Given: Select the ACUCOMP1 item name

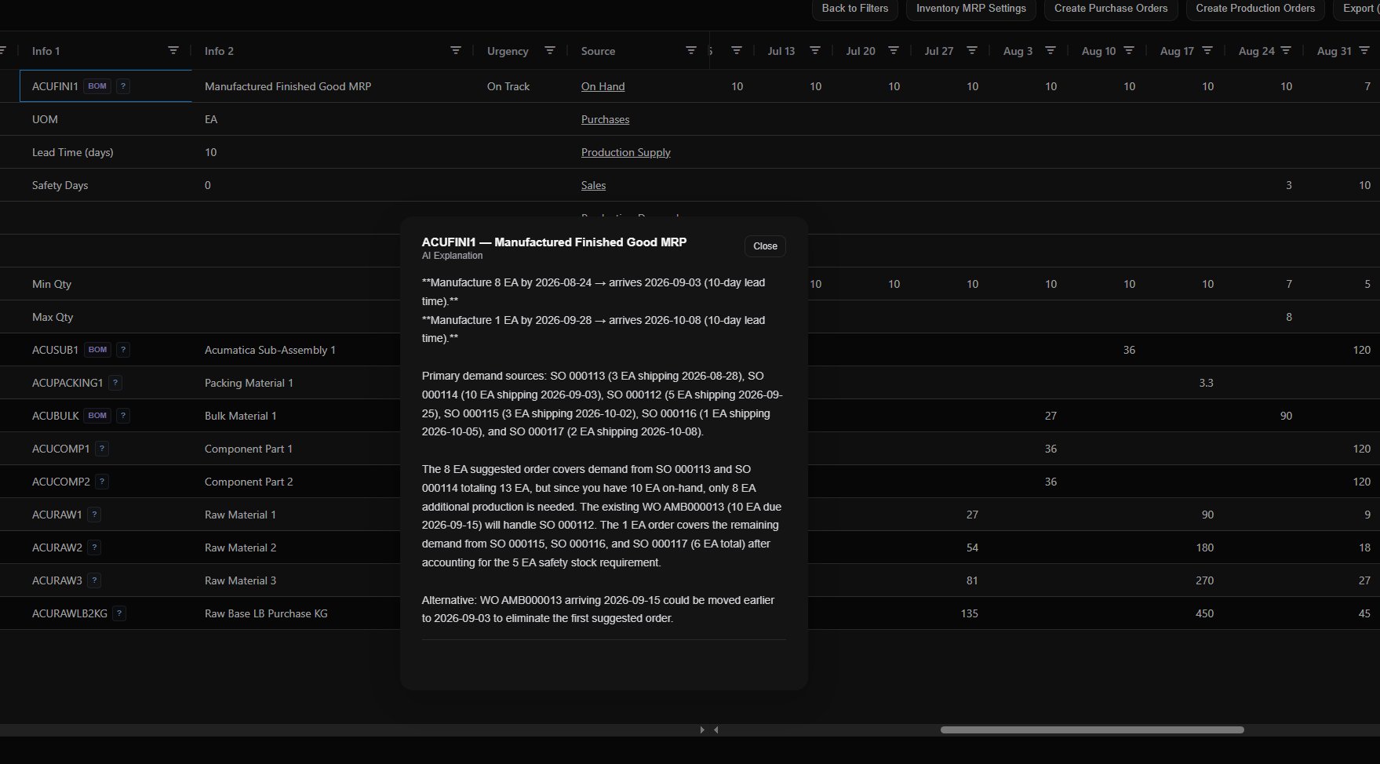Looking at the screenshot, I should 60,449.
